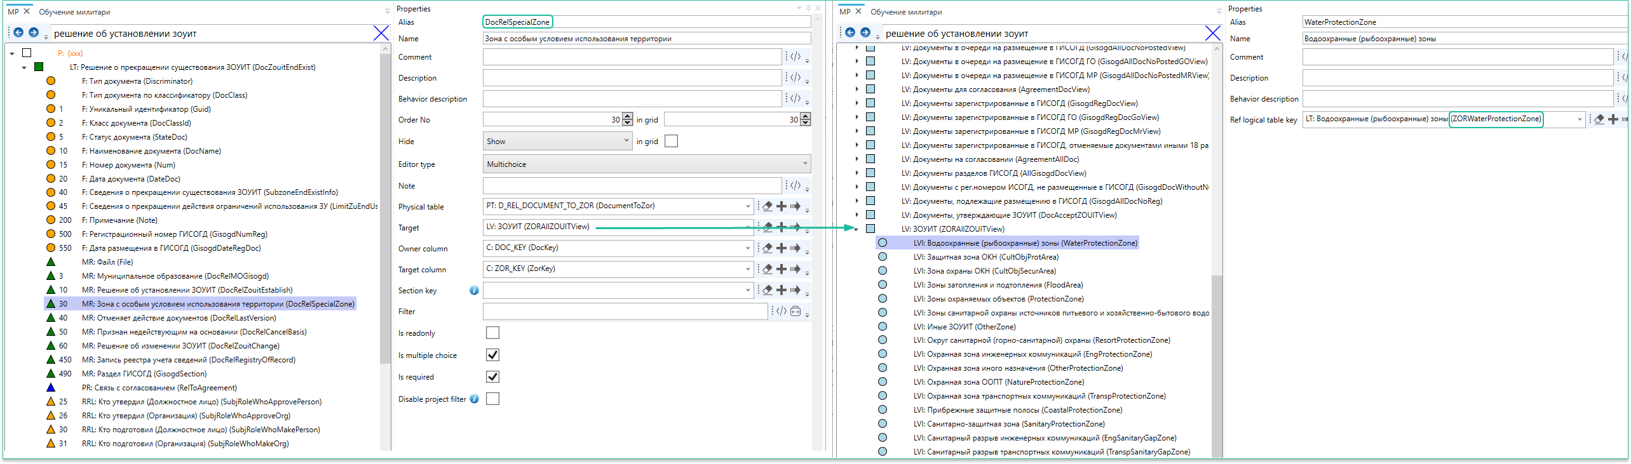This screenshot has height=464, width=1631.
Task: Clear the left search field with the blue X
Action: (381, 33)
